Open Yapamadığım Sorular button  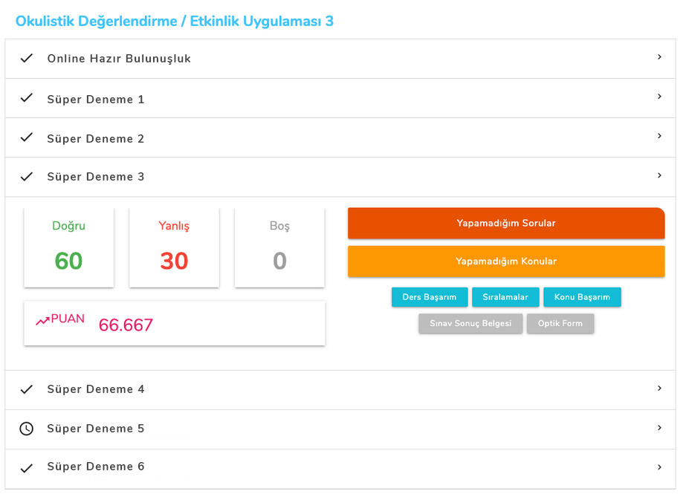point(506,224)
